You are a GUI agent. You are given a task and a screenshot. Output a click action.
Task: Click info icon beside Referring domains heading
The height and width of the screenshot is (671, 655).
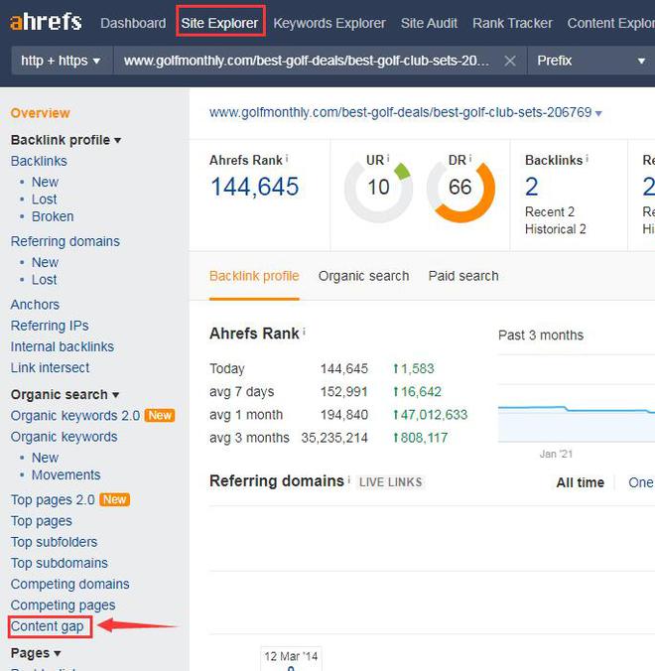click(x=349, y=481)
